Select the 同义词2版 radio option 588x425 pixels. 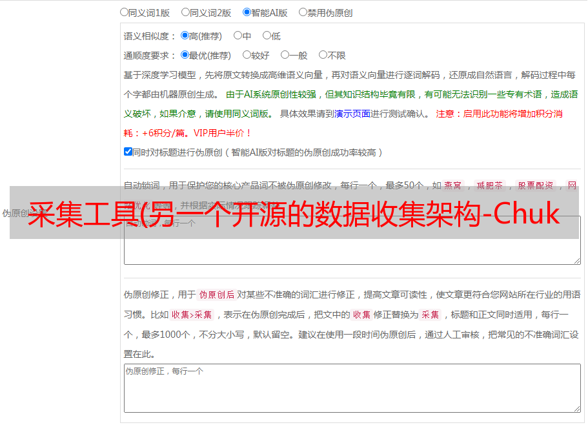click(185, 12)
